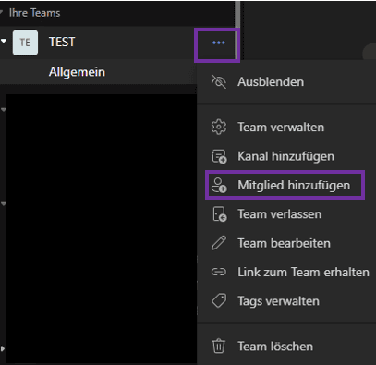Screen dimensions: 376x365
Task: Collapse the TEST team with its arrow
Action: click(x=4, y=41)
